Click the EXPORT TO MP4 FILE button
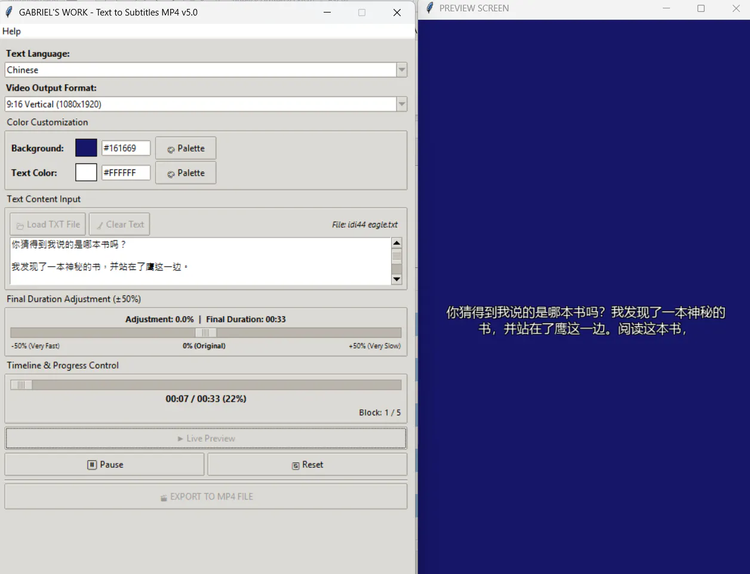This screenshot has height=574, width=750. 206,496
